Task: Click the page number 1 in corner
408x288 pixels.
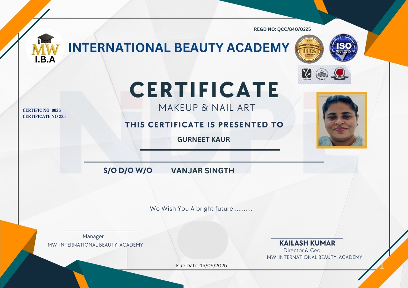Action: pyautogui.click(x=382, y=266)
